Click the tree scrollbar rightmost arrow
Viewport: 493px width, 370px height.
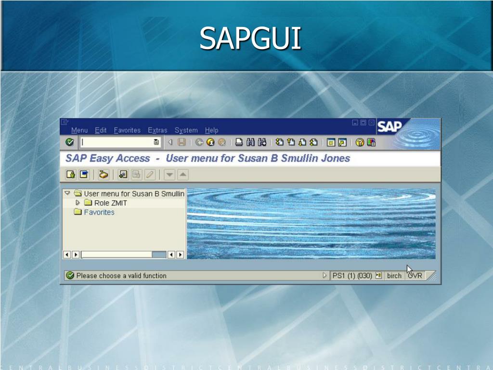click(180, 254)
